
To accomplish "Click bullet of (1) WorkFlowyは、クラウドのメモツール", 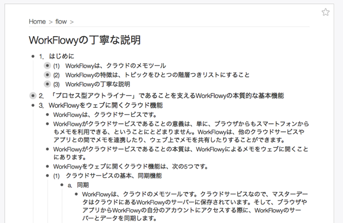I will (48, 65).
